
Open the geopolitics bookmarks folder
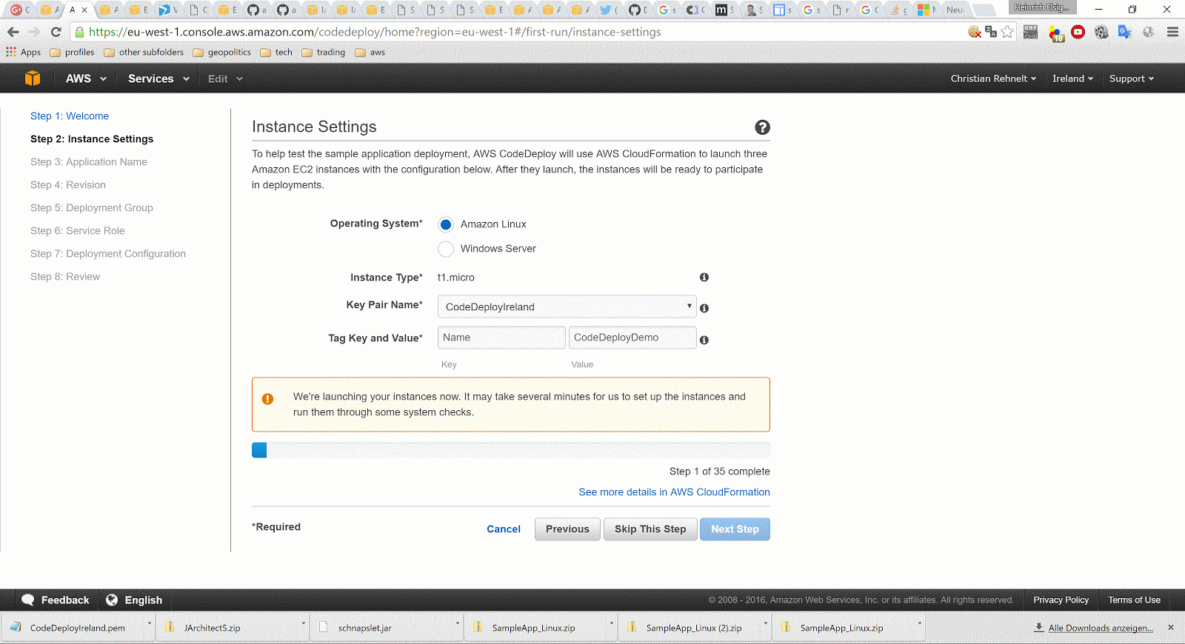tap(221, 53)
